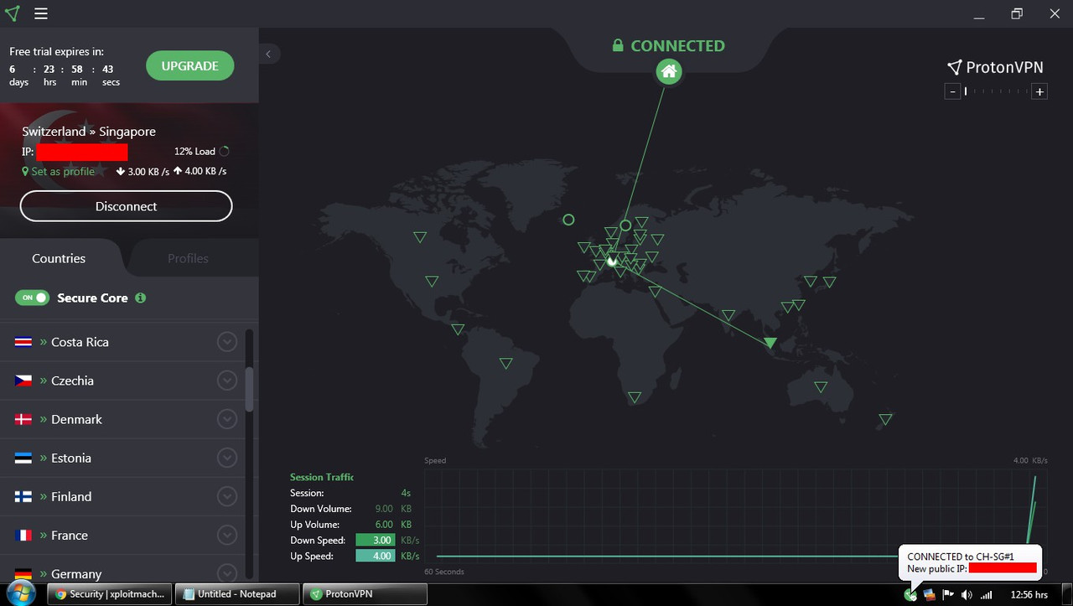This screenshot has height=606, width=1073.
Task: Click ProtonVPN tray icon in system tray
Action: pos(910,594)
